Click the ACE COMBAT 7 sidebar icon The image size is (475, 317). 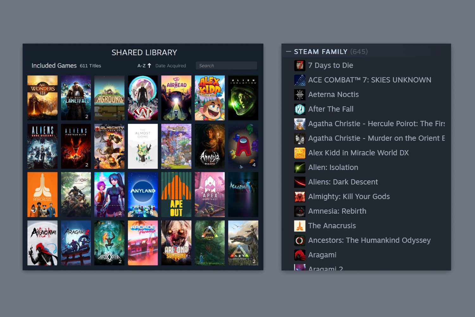[x=300, y=80]
